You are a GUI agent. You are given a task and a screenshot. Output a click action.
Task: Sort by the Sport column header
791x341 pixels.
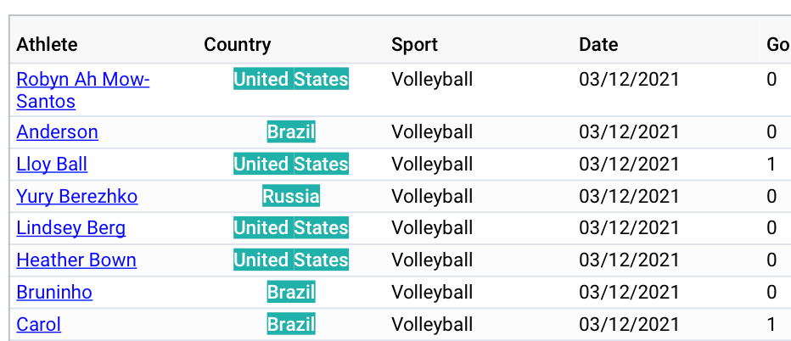[x=414, y=45]
